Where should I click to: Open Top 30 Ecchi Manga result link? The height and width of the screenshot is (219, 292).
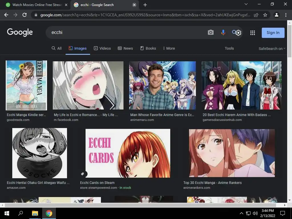tap(212, 183)
